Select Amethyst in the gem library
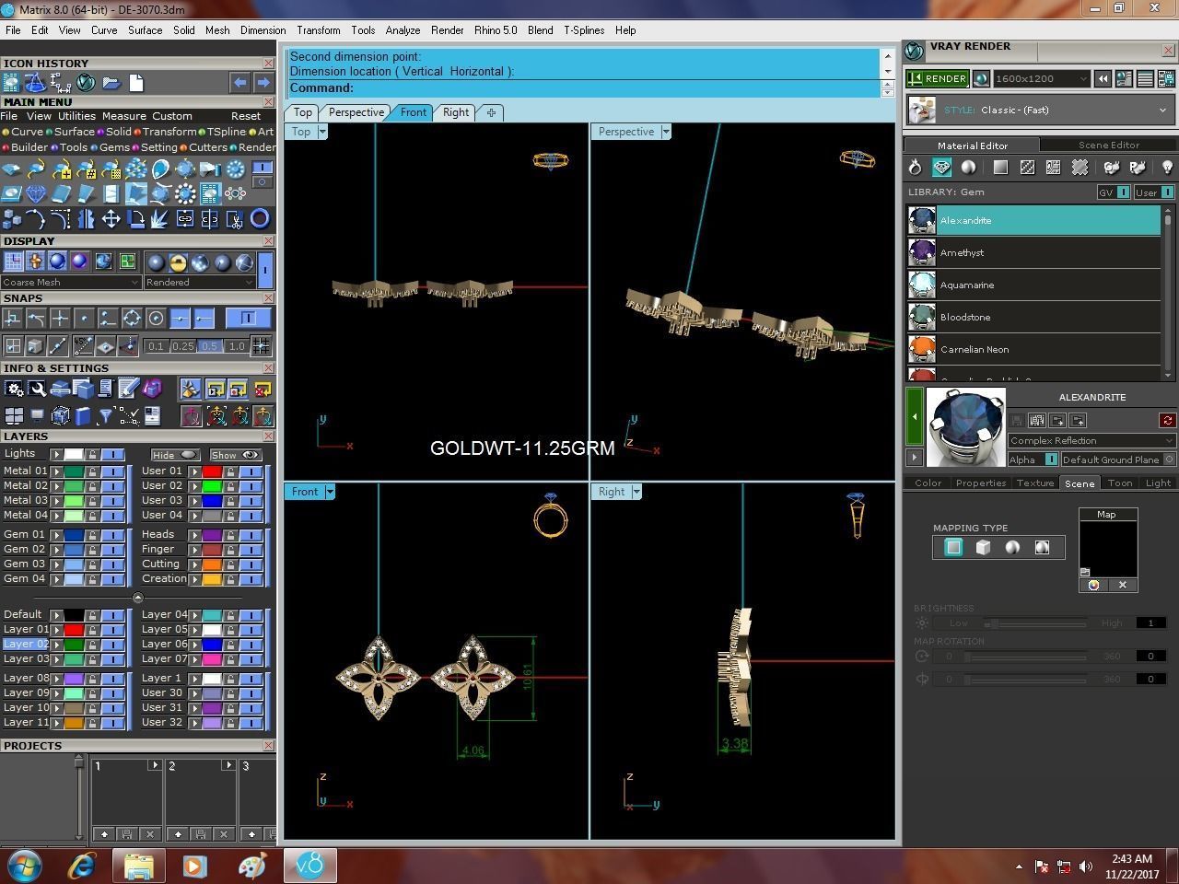The image size is (1179, 884). [x=1033, y=252]
